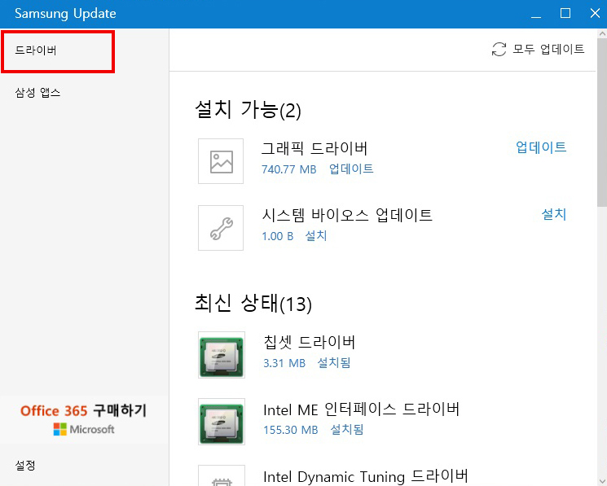Image resolution: width=607 pixels, height=486 pixels.
Task: Click 1.00 B size text
Action: point(278,236)
